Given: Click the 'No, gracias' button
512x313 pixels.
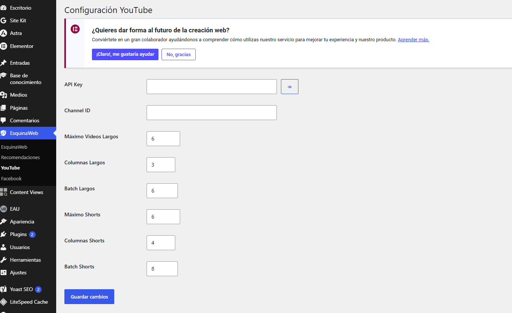Looking at the screenshot, I should (x=179, y=54).
